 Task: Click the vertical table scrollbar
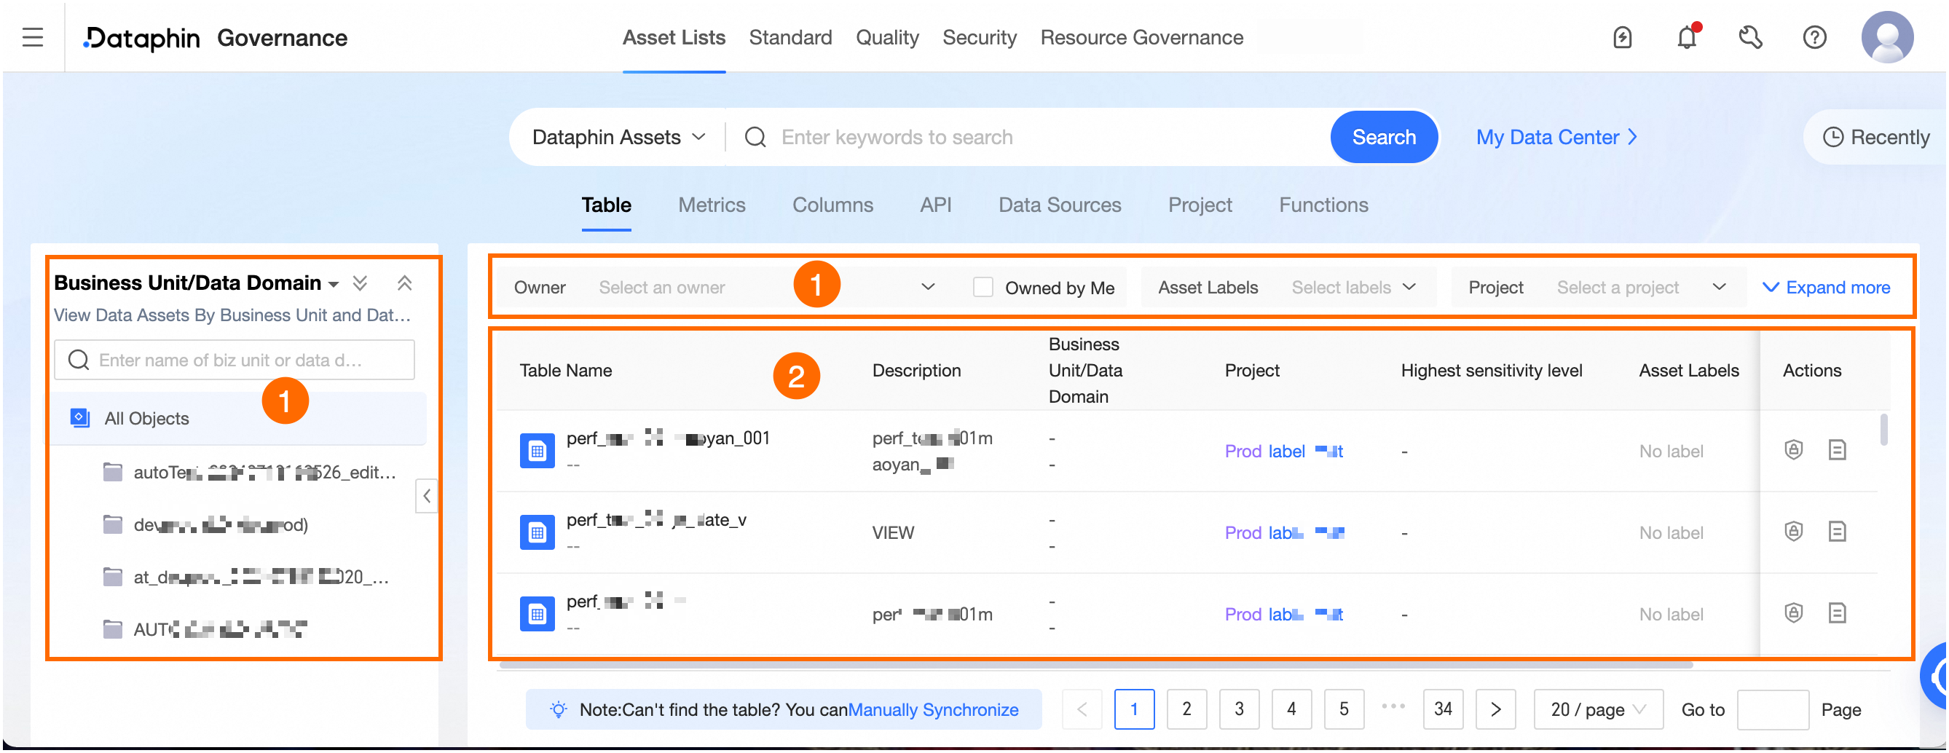pyautogui.click(x=1883, y=430)
